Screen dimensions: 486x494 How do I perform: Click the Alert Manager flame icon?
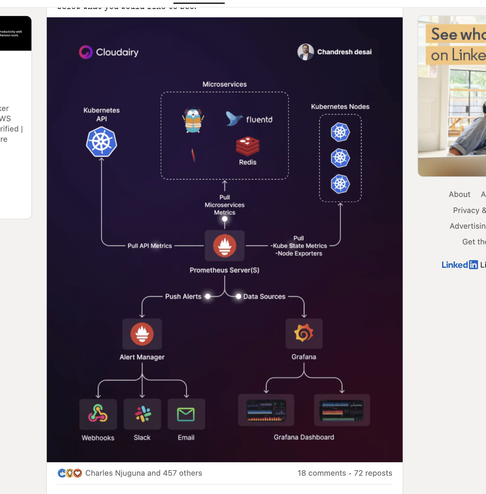(x=142, y=334)
